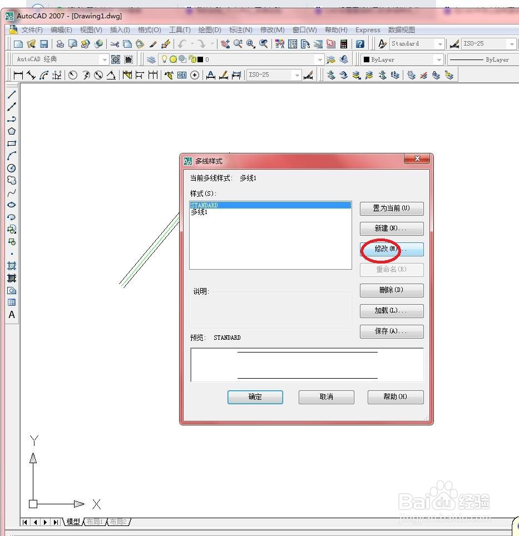Open the 格式(O) menu
519x536 pixels.
pyautogui.click(x=150, y=30)
